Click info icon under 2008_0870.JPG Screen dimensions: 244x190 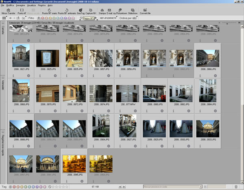(x=40, y=111)
